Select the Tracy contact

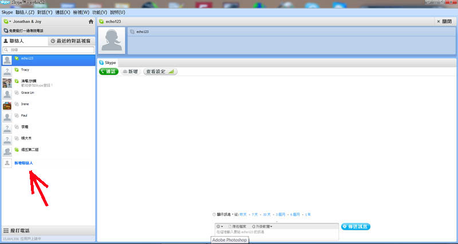pos(49,71)
